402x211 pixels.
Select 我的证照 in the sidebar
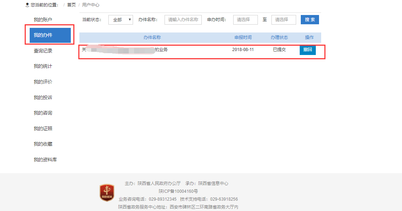coord(43,129)
